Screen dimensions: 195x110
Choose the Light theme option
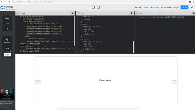coord(7,55)
